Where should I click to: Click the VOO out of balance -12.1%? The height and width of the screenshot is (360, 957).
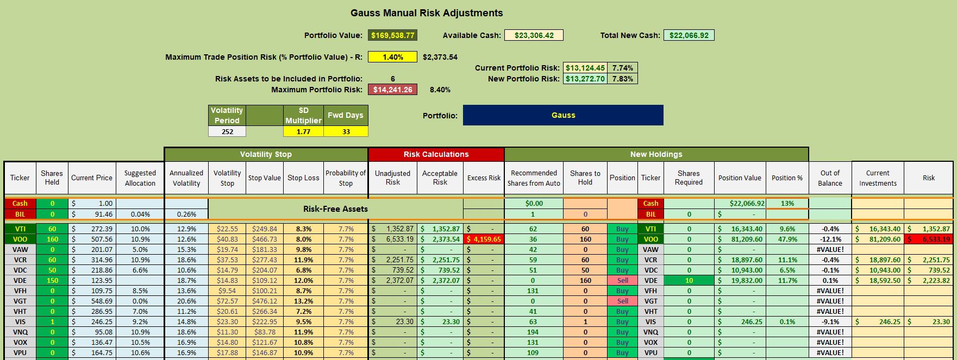pyautogui.click(x=830, y=239)
